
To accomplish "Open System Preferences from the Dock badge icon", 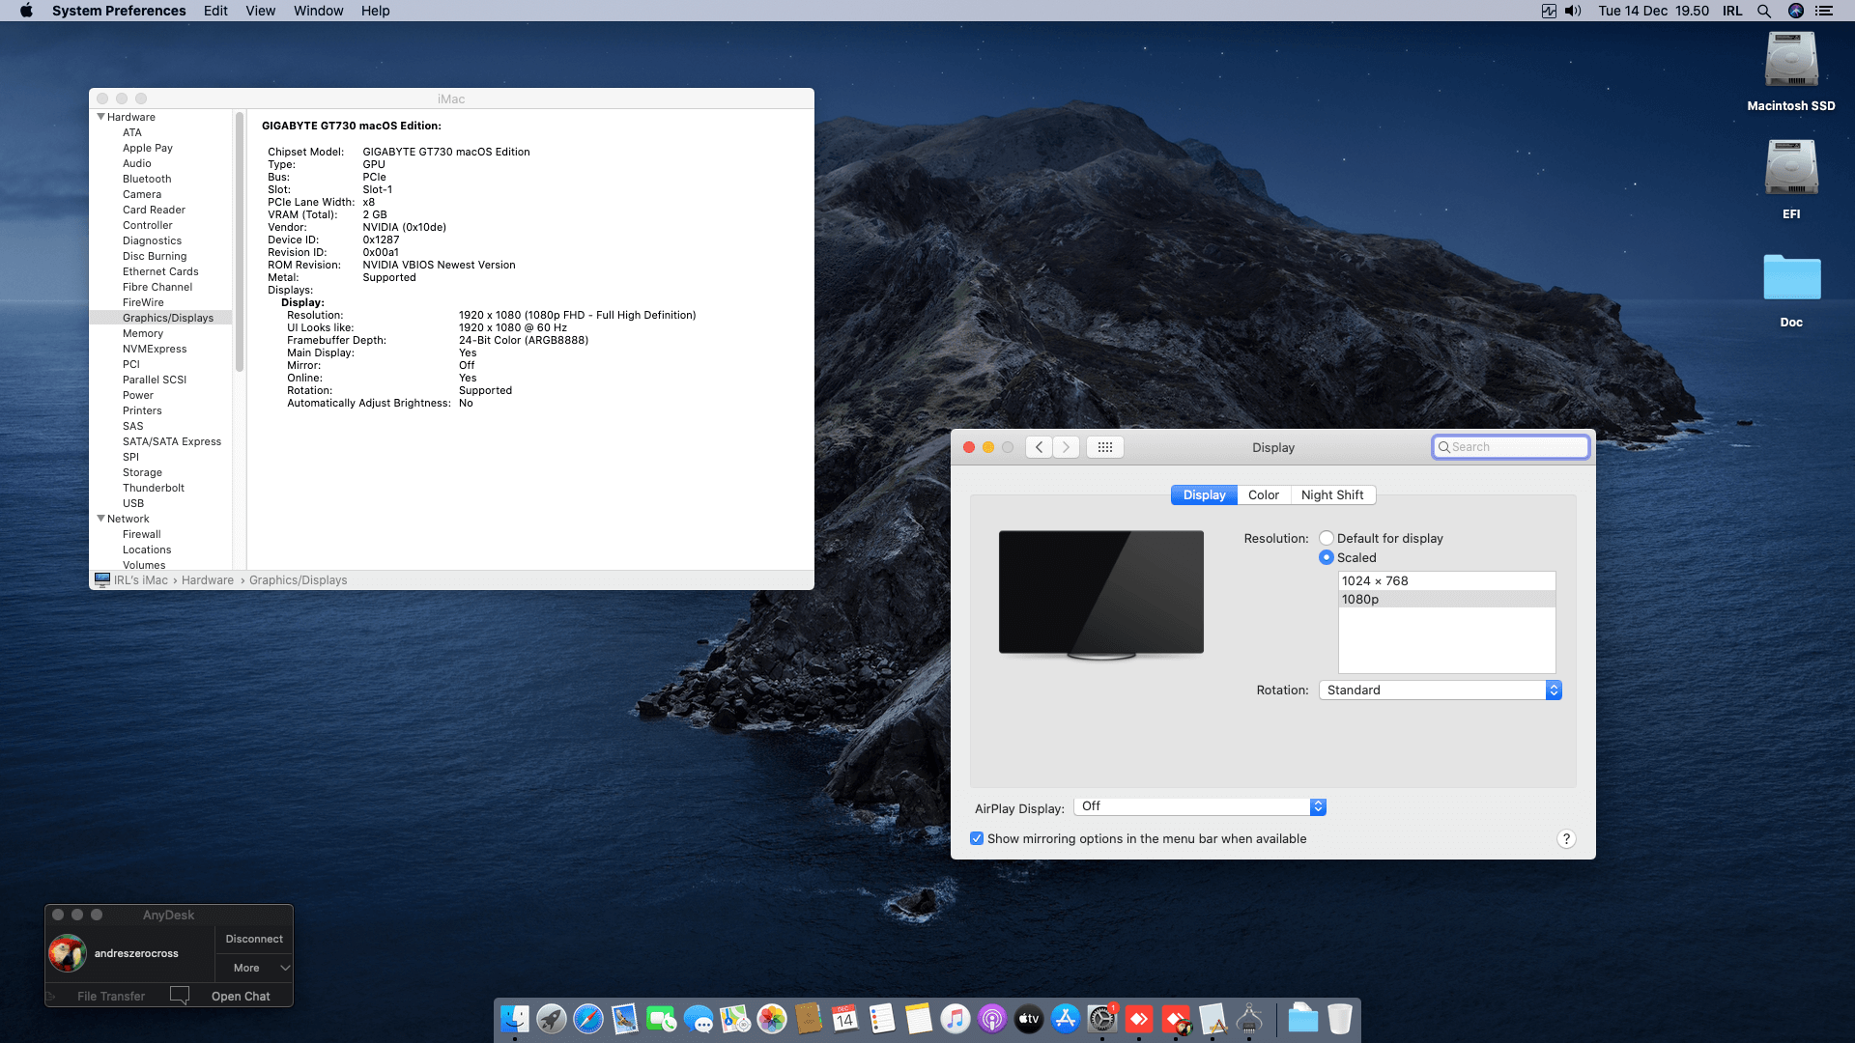I will coord(1102,1019).
